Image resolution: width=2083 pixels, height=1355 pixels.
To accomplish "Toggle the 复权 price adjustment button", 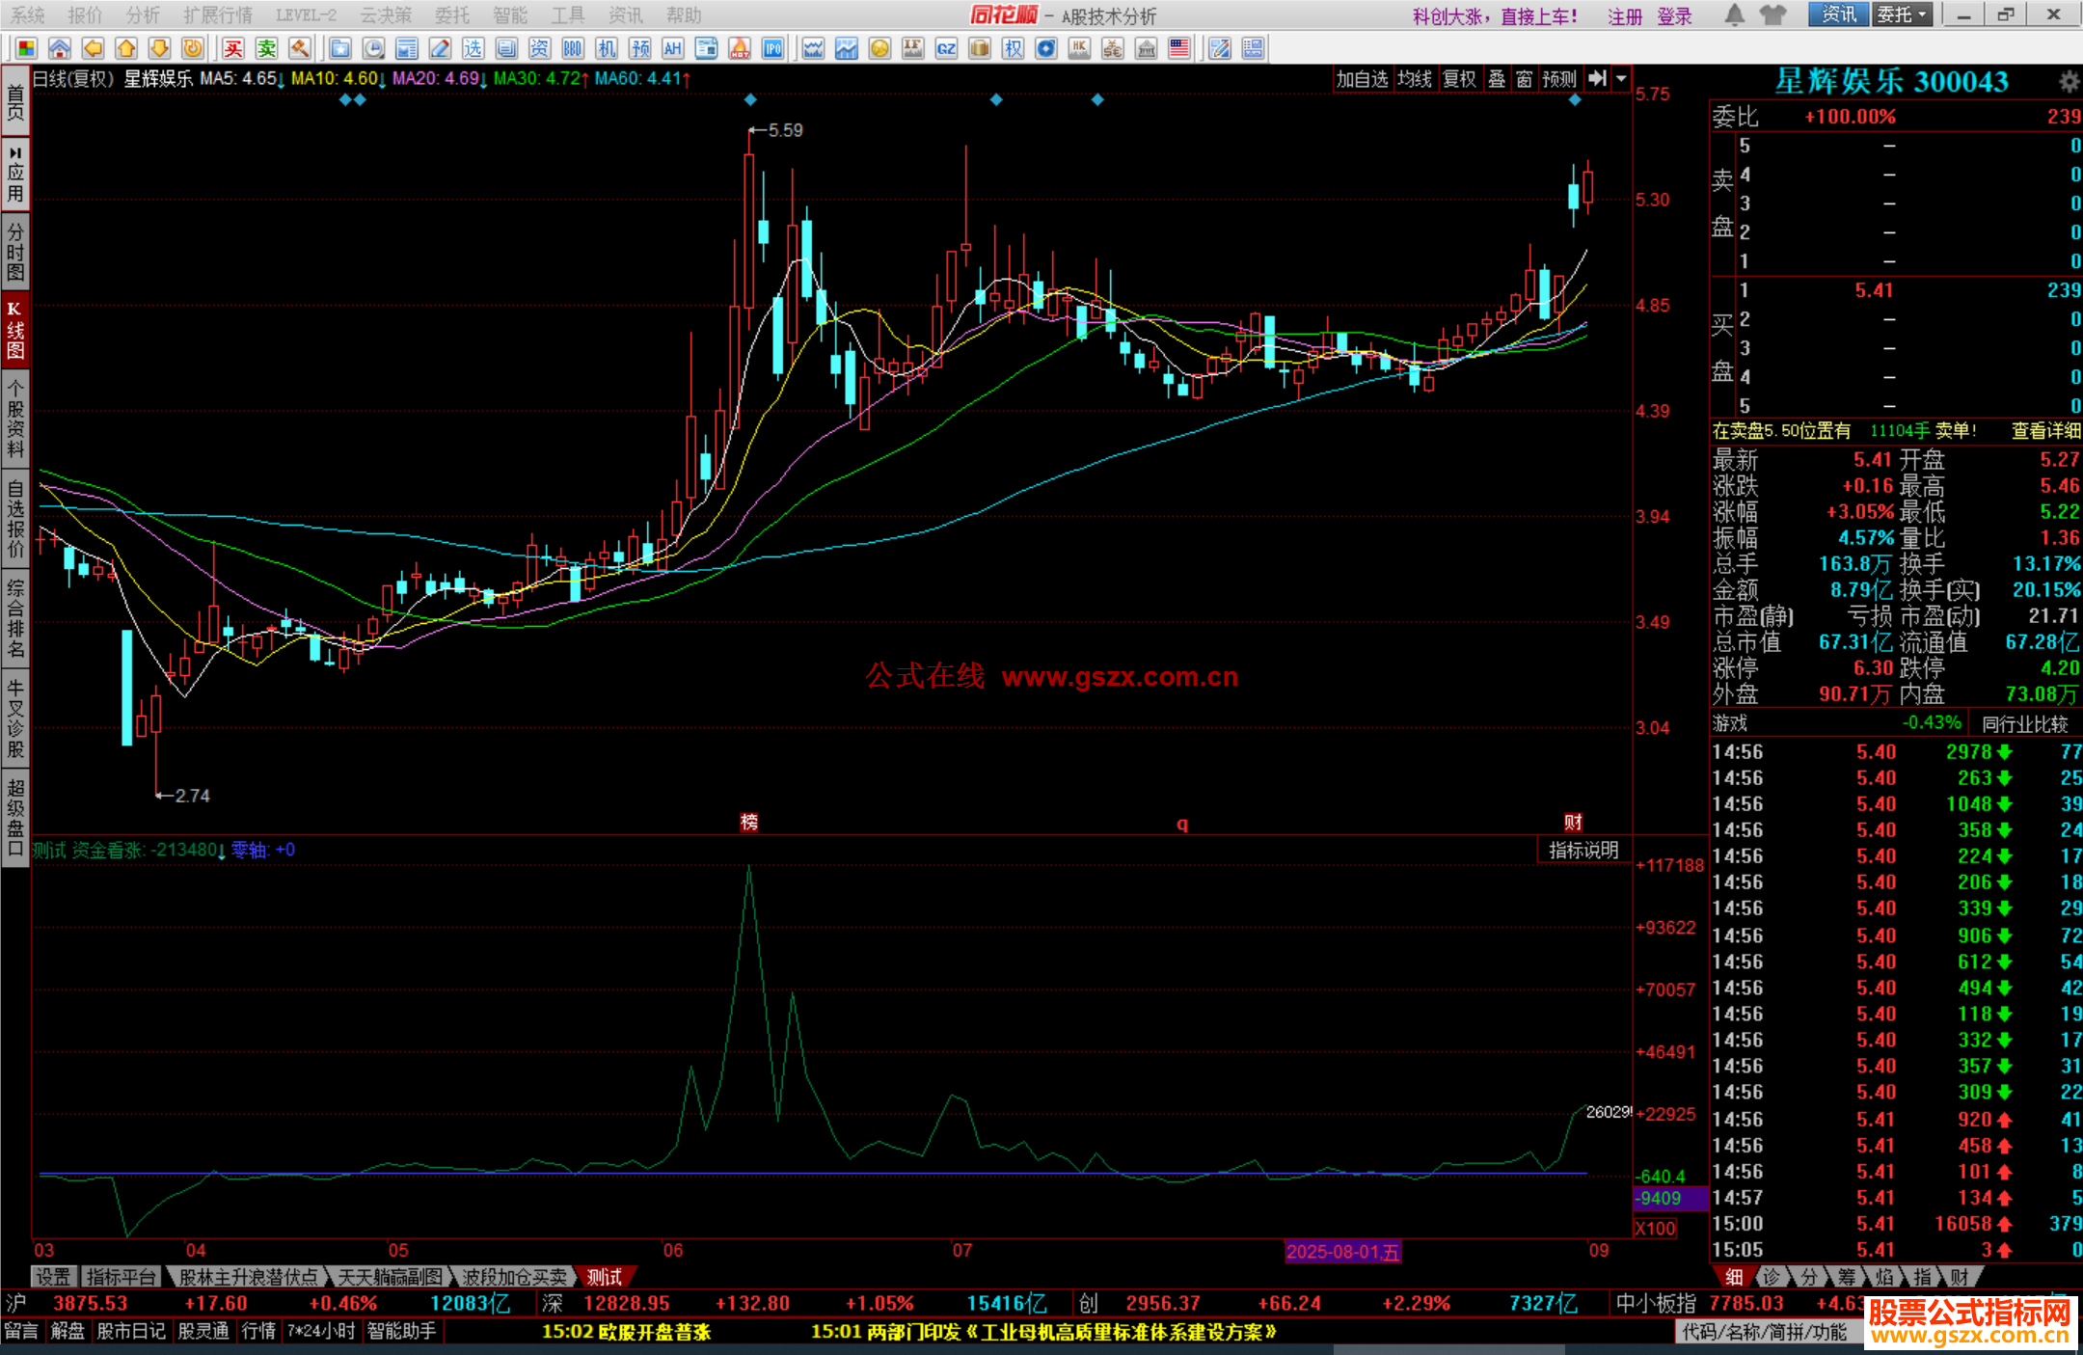I will coord(1459,79).
